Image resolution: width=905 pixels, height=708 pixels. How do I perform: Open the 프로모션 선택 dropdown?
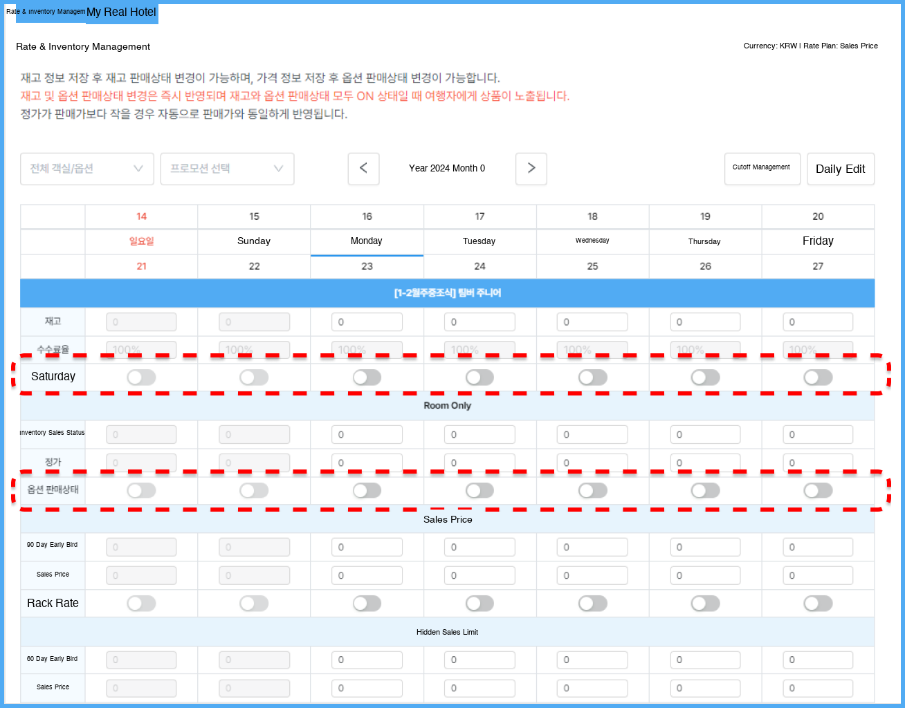[x=227, y=169]
